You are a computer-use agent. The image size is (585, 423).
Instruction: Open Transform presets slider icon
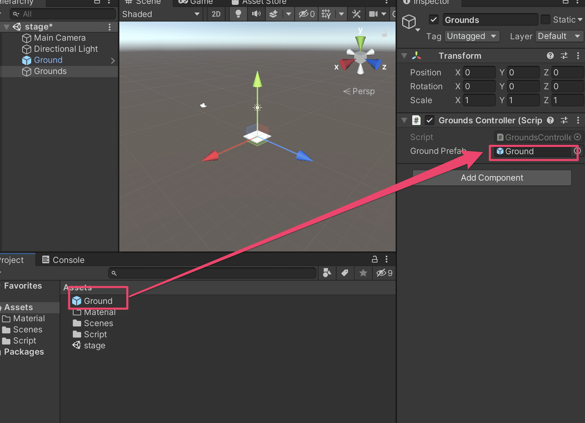pyautogui.click(x=565, y=56)
